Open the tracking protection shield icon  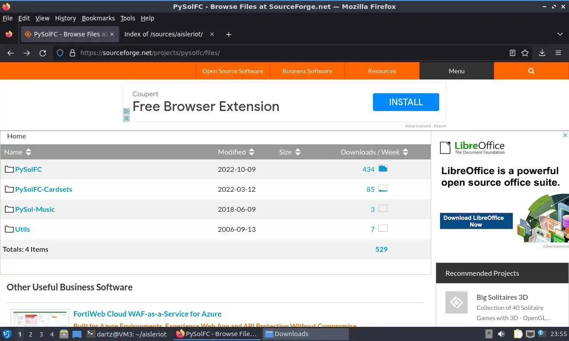[60, 53]
